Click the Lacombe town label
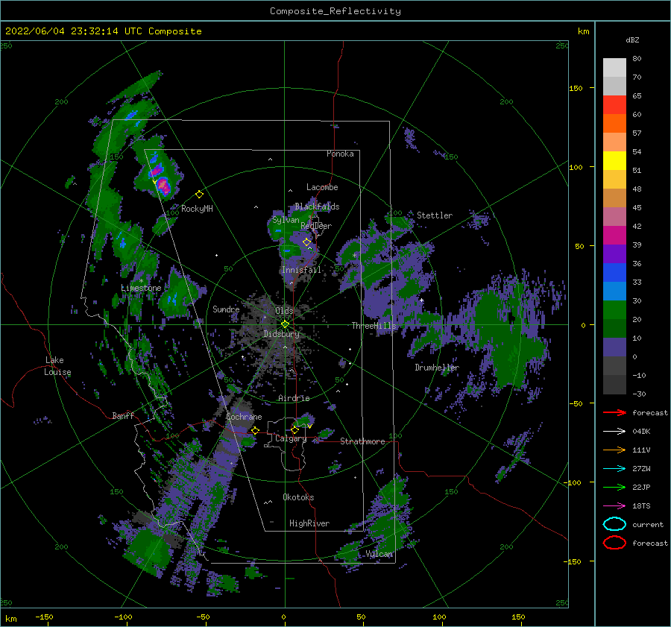This screenshot has height=627, width=671. coord(322,187)
